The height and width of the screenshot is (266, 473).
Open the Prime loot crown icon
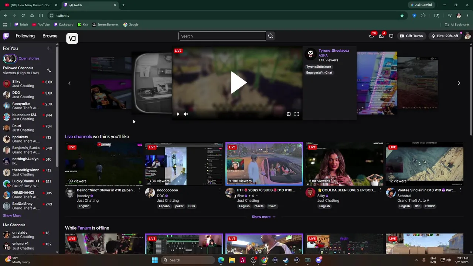(371, 36)
